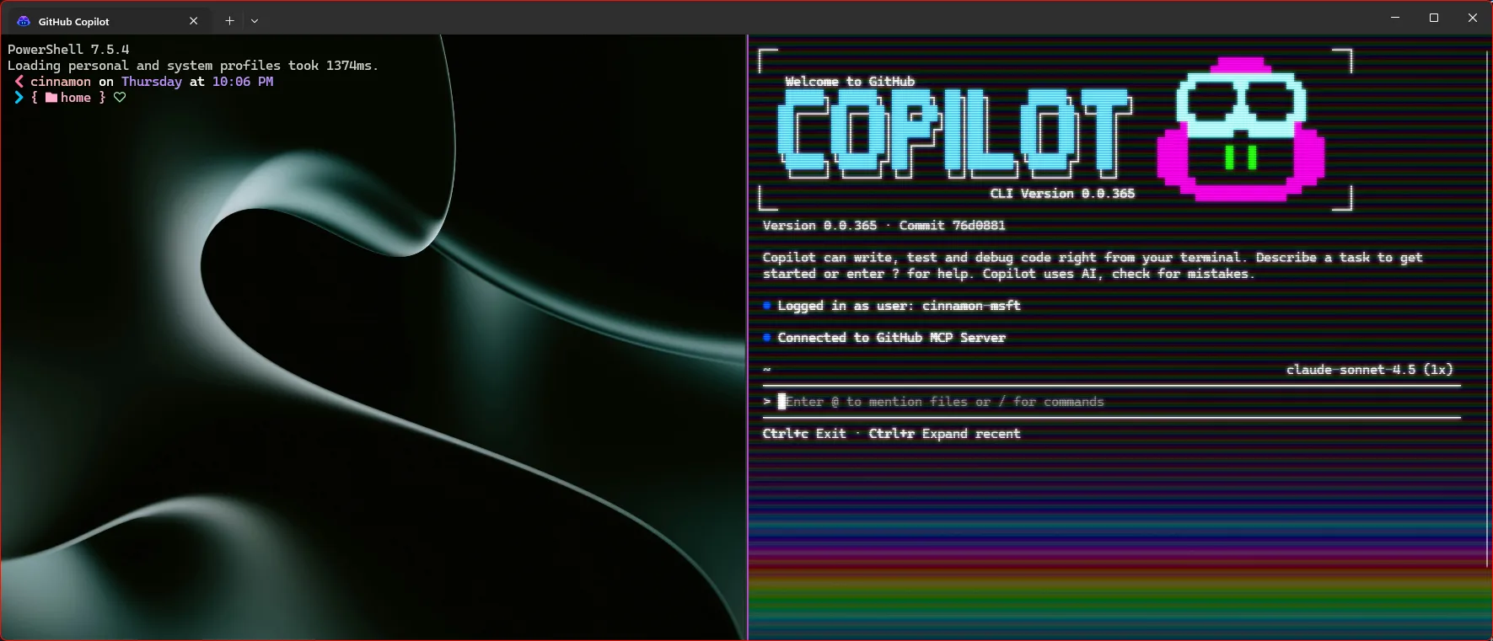Click the folder icon beside home

pyautogui.click(x=51, y=98)
